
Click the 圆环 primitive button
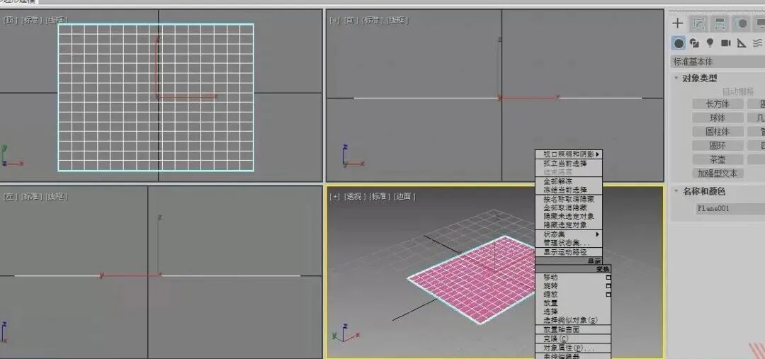718,145
